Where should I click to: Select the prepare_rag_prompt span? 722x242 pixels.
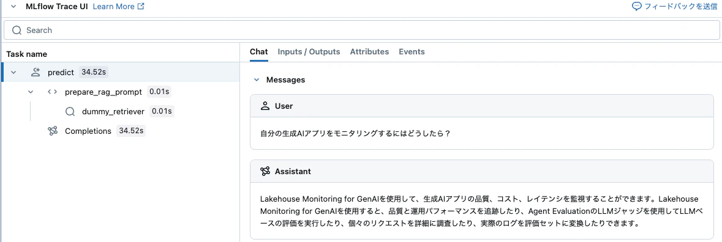[103, 92]
